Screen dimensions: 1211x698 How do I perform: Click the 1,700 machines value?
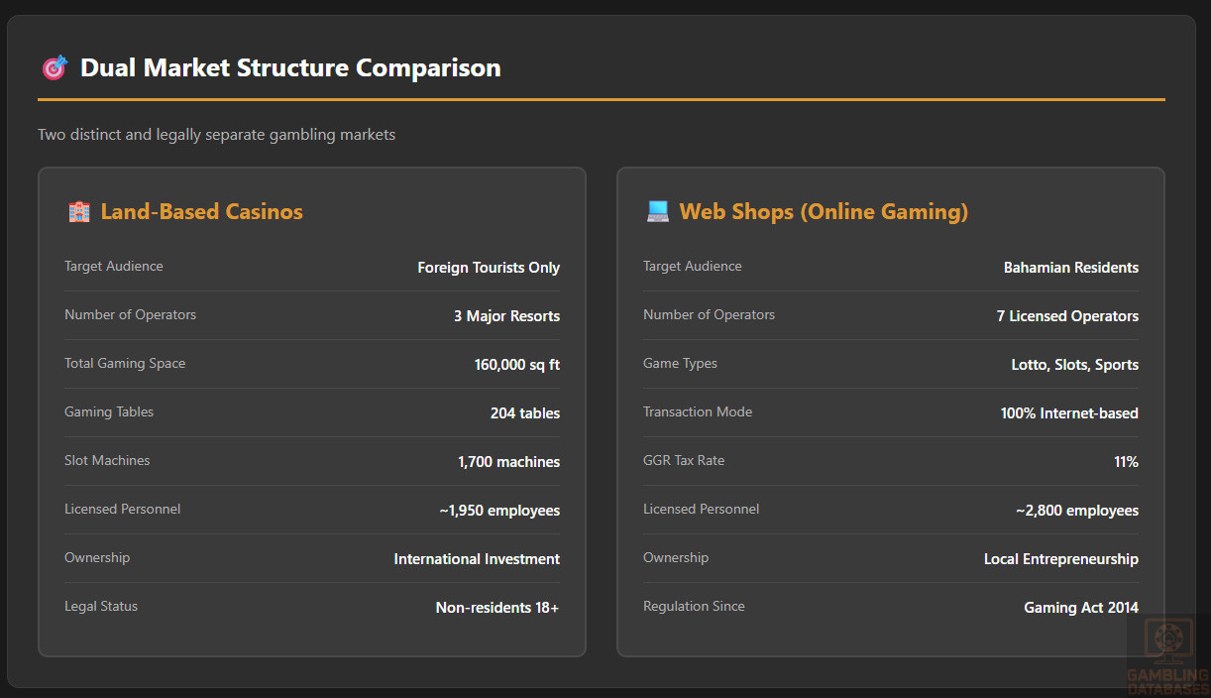[x=508, y=462]
